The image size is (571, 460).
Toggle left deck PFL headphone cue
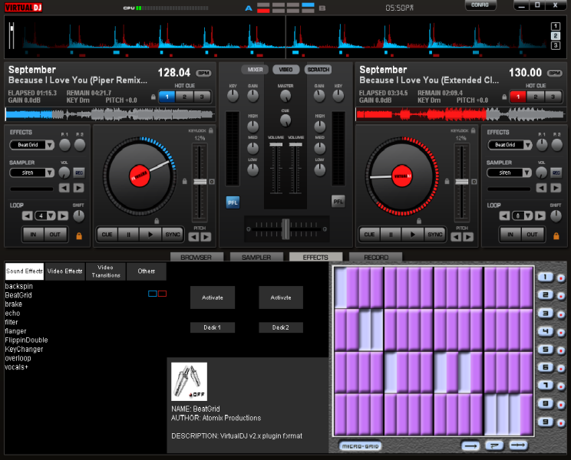233,202
